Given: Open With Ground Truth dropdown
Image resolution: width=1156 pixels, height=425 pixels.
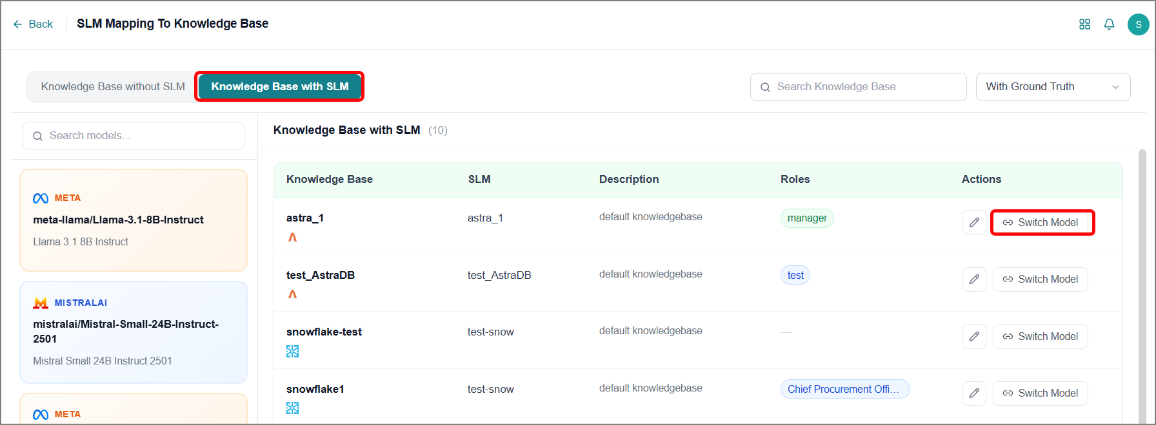Looking at the screenshot, I should (1053, 87).
